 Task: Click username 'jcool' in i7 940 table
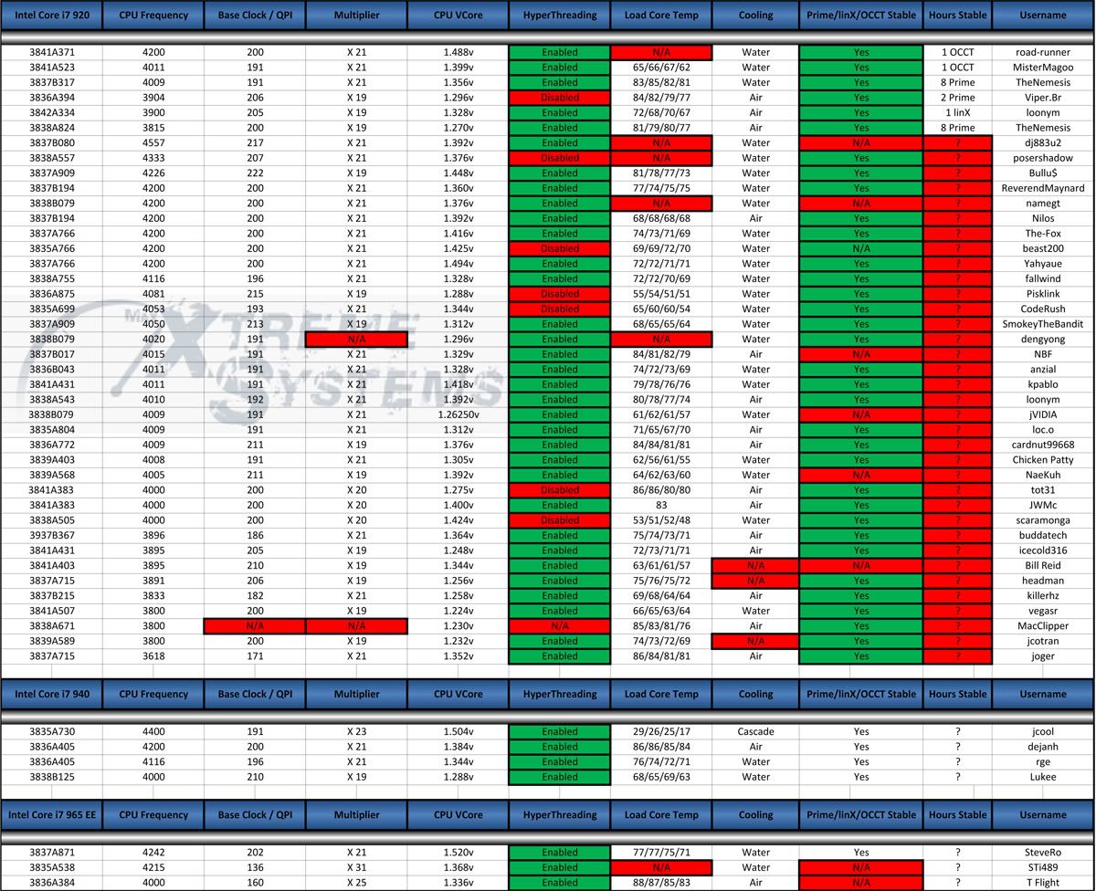click(x=1043, y=732)
